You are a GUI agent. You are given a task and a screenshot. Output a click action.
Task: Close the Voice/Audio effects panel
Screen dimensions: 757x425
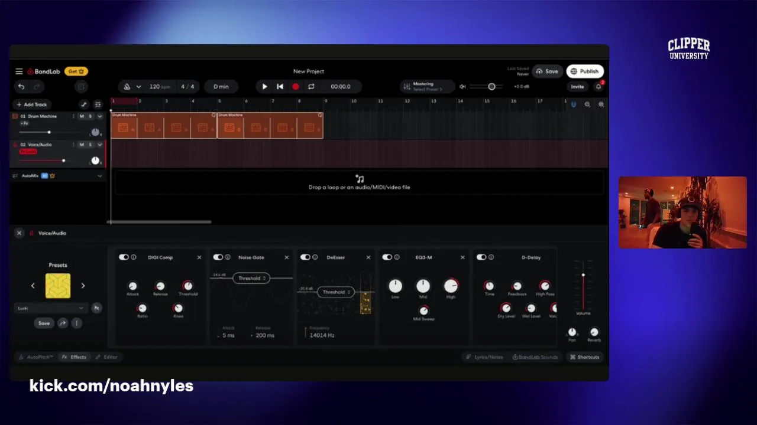[x=19, y=233]
